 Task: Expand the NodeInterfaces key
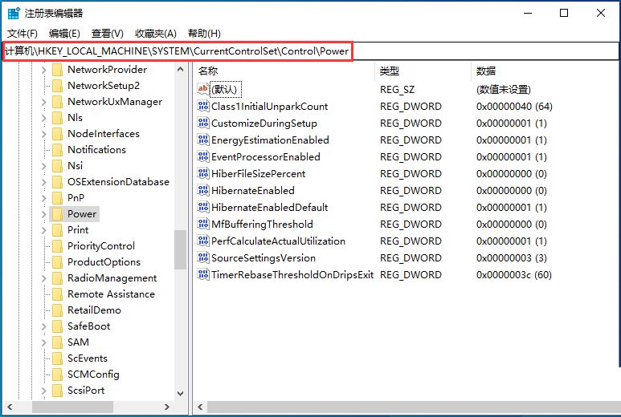tap(43, 134)
